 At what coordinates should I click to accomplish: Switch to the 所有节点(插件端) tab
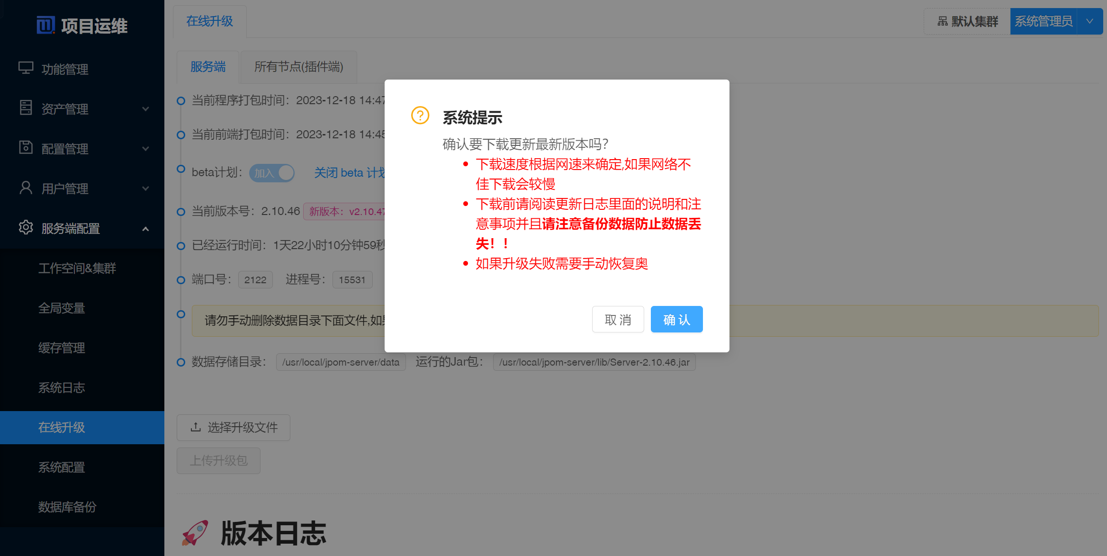click(298, 67)
